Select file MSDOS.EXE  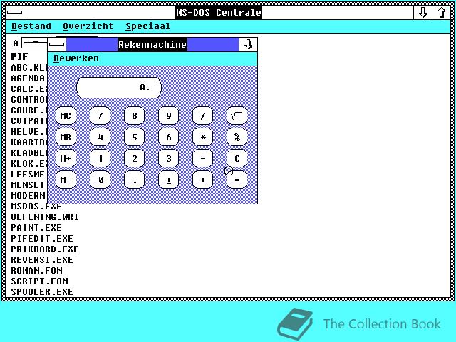coord(36,207)
